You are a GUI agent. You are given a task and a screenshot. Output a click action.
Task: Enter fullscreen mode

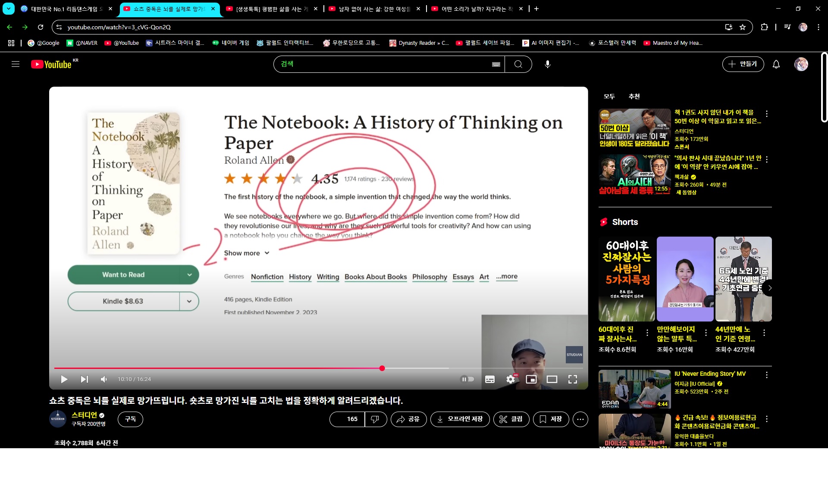[573, 379]
